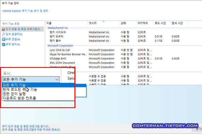The height and width of the screenshot is (134, 202).
Task: Click the accelerators (바로 연결) icon
Action: point(3,39)
